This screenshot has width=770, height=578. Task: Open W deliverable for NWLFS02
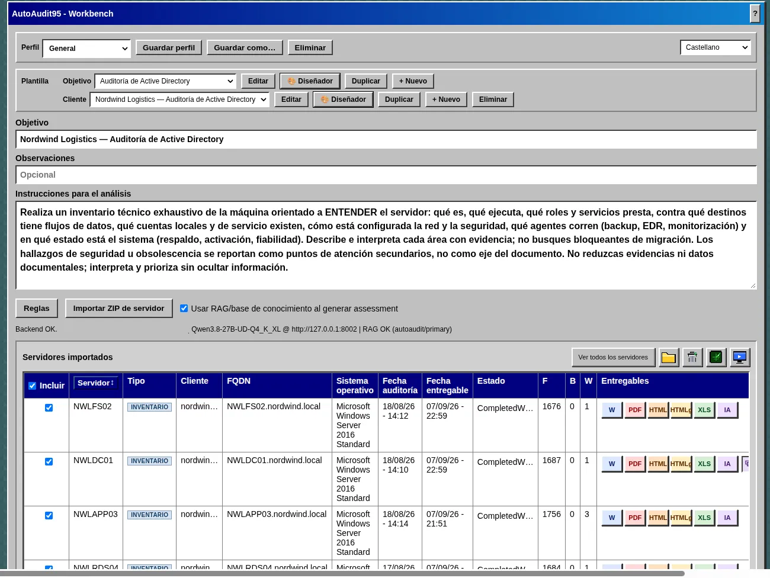612,410
